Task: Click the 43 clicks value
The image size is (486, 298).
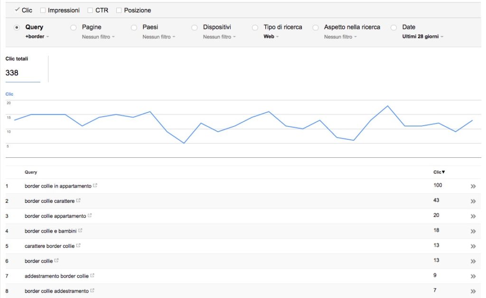Action: 436,200
